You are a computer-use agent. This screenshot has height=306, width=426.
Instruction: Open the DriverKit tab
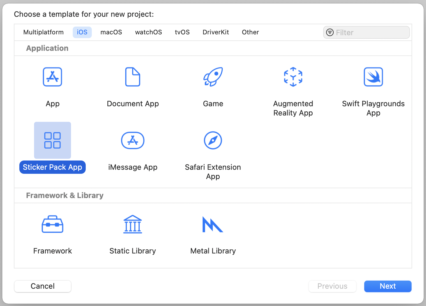tap(216, 32)
